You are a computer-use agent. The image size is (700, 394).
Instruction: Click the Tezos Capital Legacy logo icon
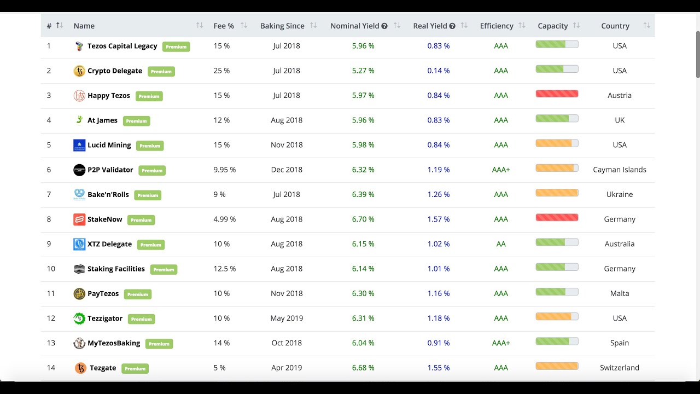(79, 46)
